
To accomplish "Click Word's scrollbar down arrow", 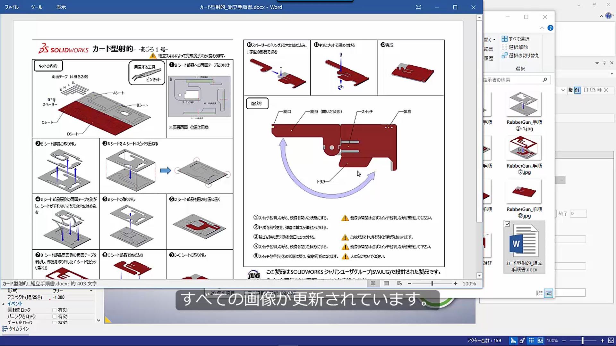I will 479,276.
